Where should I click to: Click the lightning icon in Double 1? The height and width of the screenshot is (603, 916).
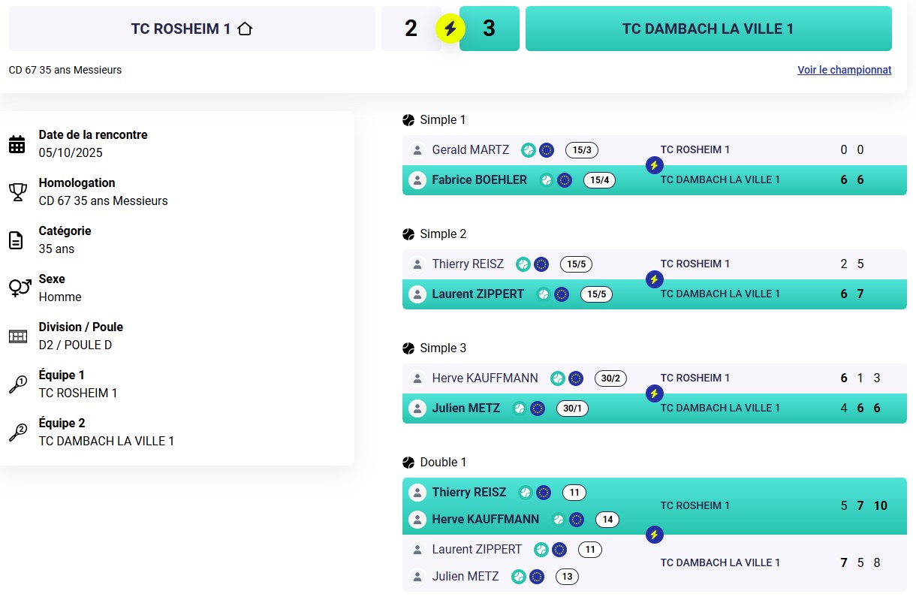pyautogui.click(x=654, y=535)
